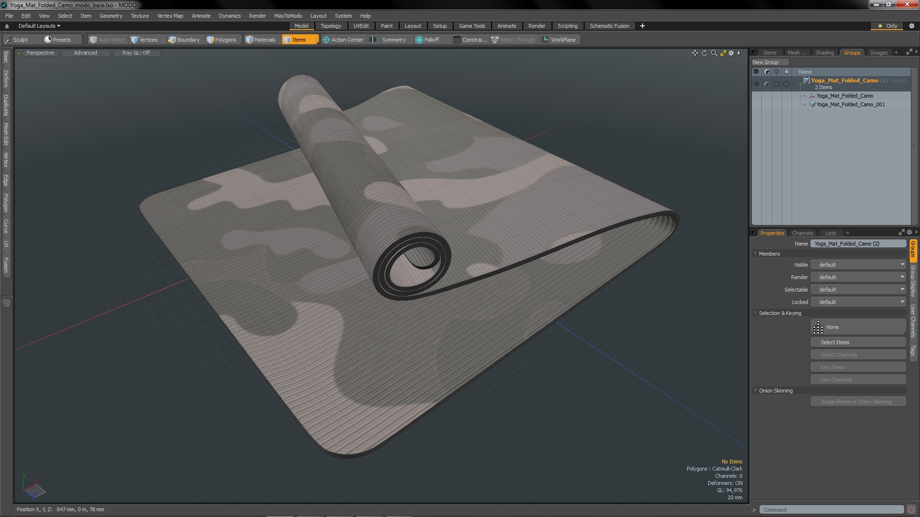Open the Visible dropdown
Image resolution: width=920 pixels, height=517 pixels.
pos(858,265)
